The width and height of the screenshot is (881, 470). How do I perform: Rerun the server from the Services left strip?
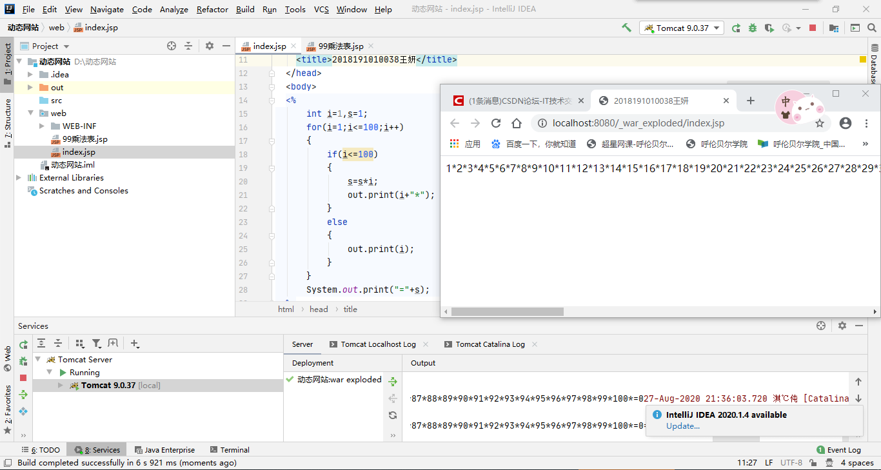[x=23, y=344]
